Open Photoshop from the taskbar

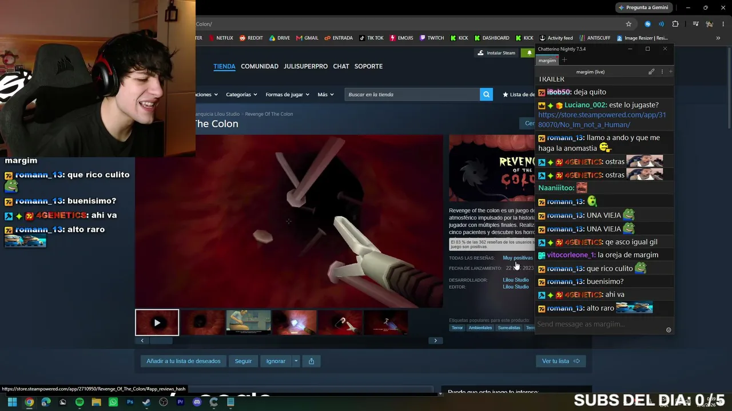point(130,402)
